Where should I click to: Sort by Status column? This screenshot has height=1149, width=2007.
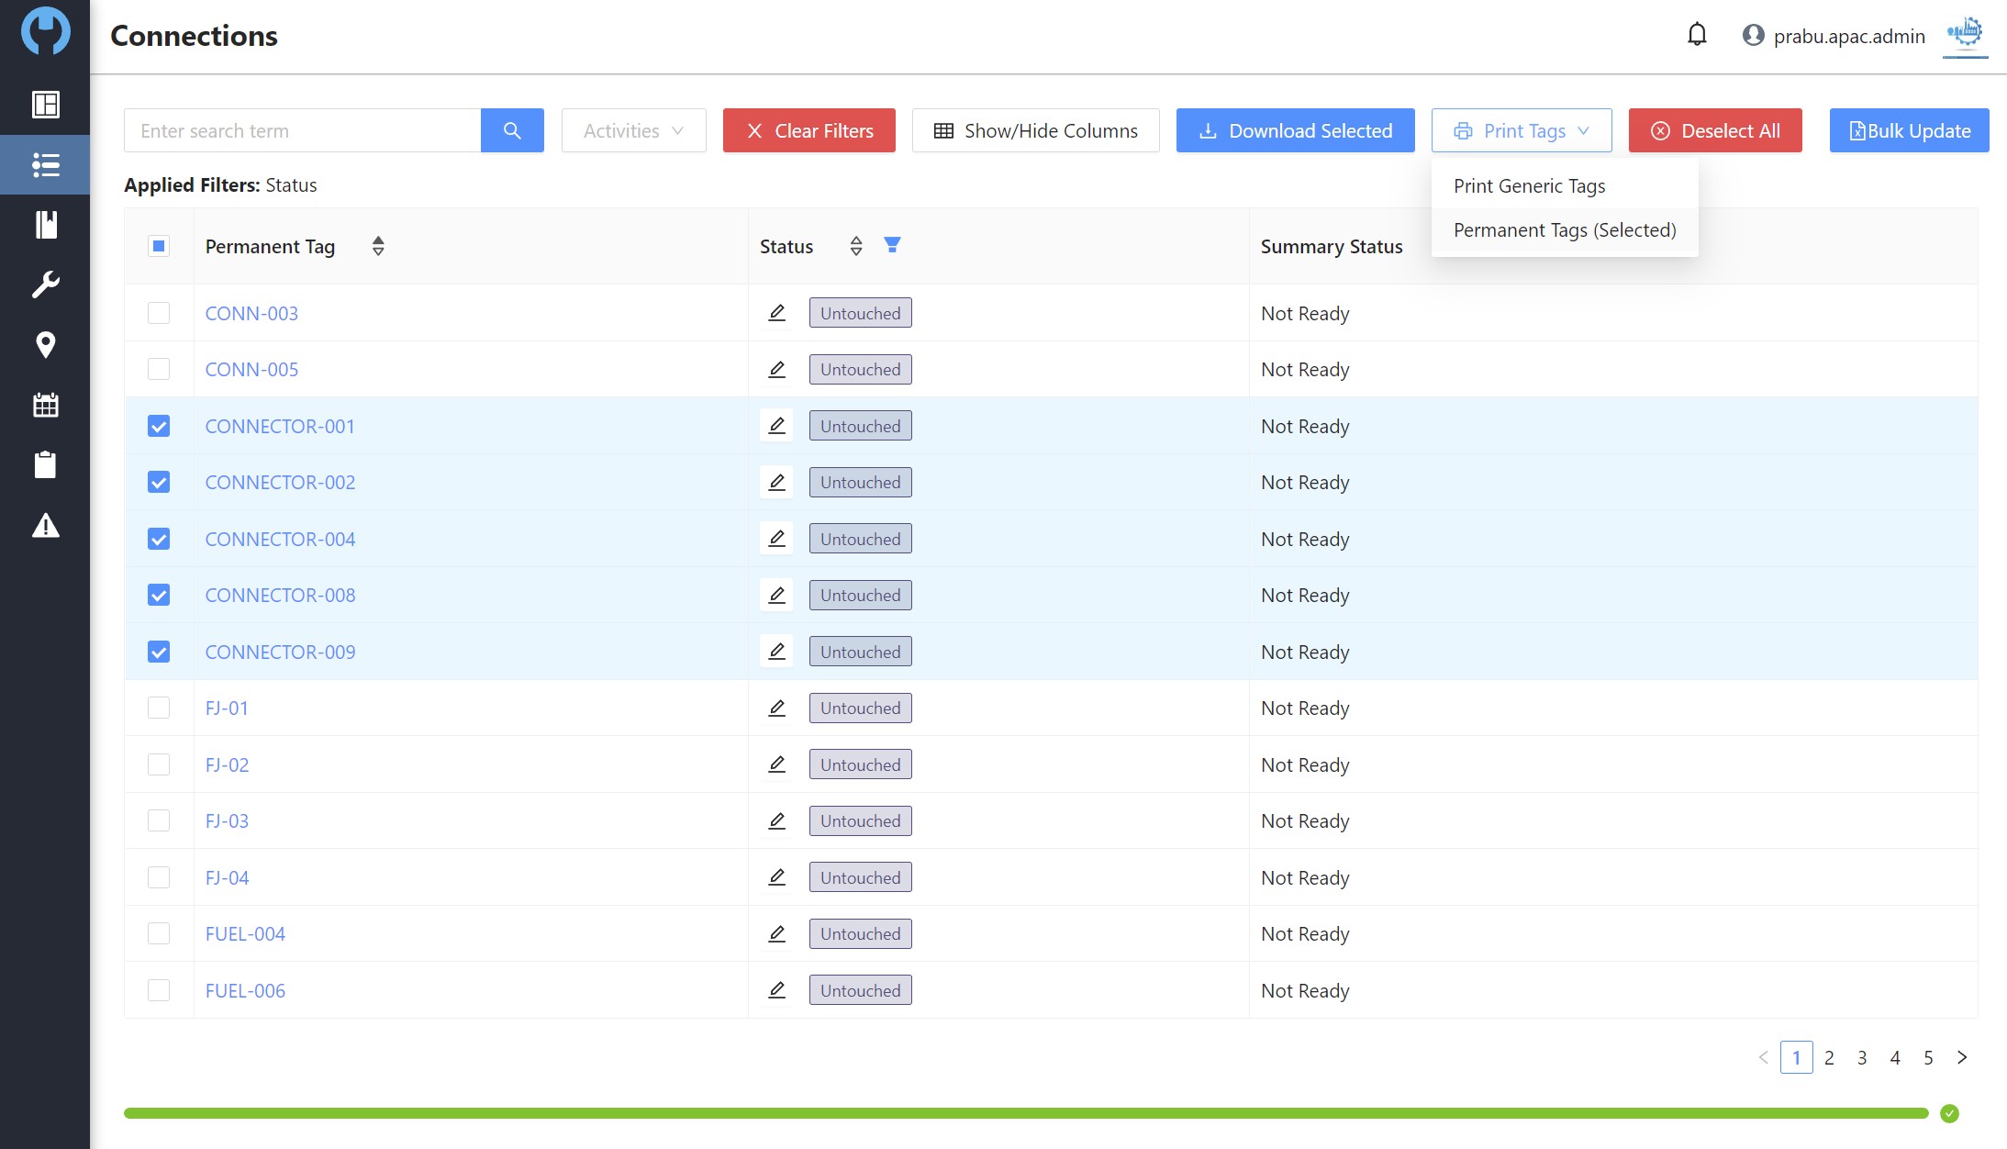(856, 246)
